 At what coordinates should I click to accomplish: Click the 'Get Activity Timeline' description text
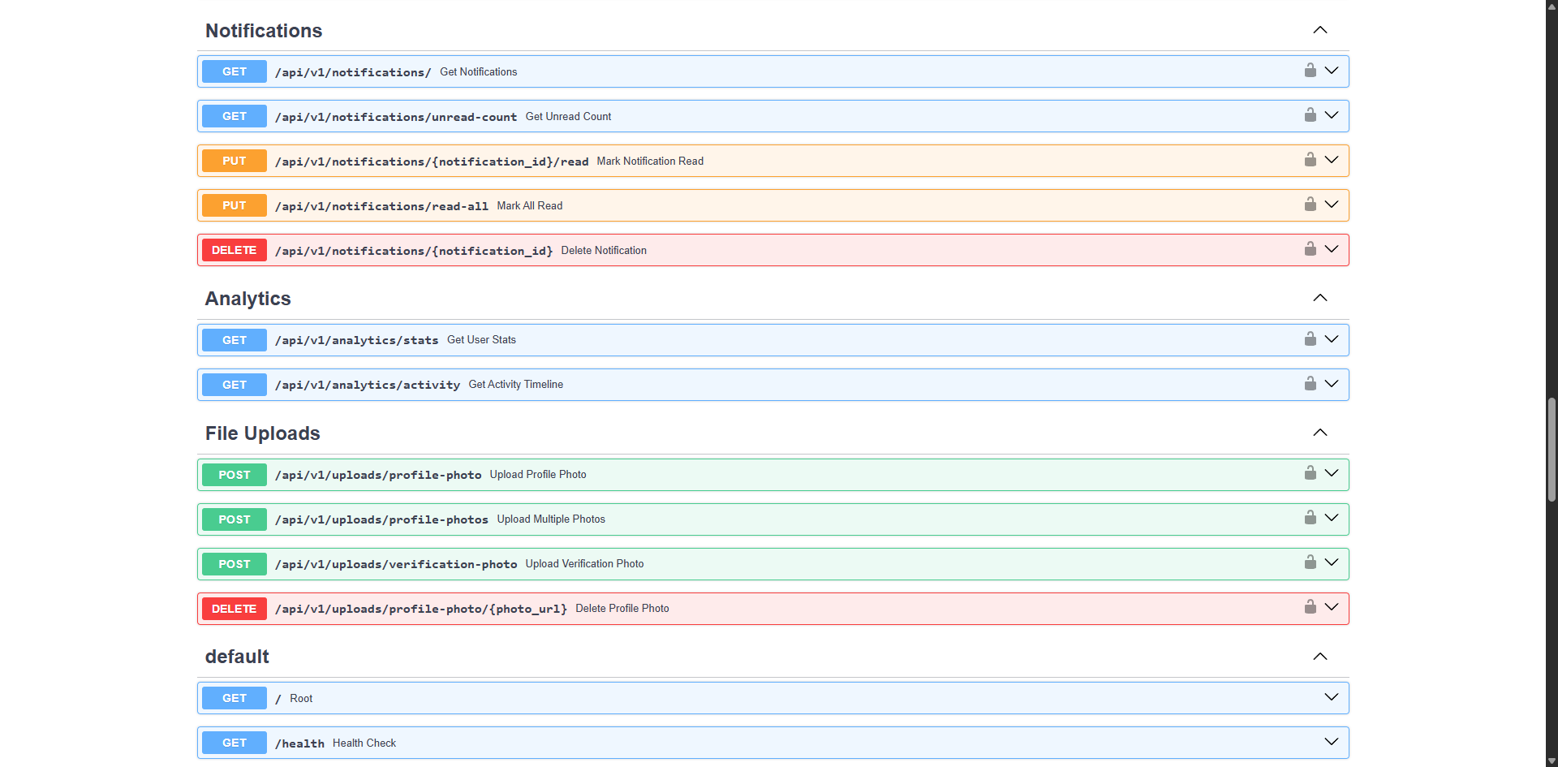coord(516,385)
